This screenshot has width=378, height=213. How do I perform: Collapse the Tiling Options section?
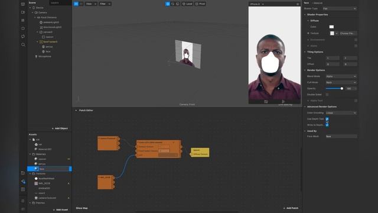click(x=305, y=52)
